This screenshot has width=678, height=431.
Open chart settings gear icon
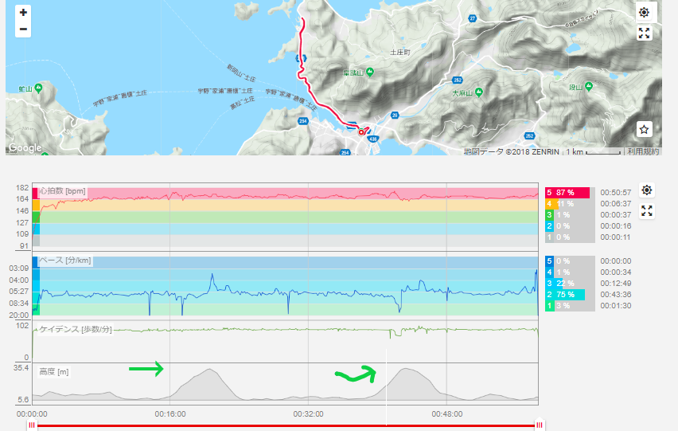point(647,190)
